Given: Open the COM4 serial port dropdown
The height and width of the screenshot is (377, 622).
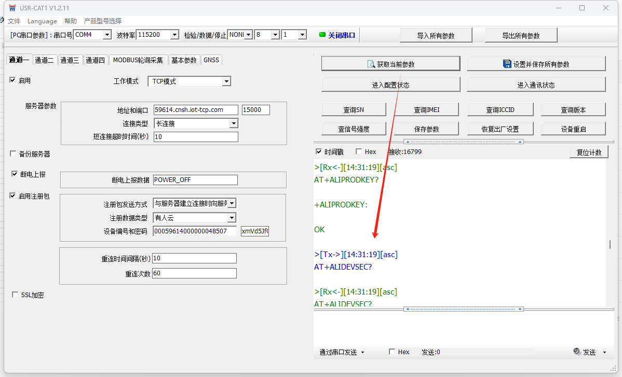Looking at the screenshot, I should [x=107, y=35].
